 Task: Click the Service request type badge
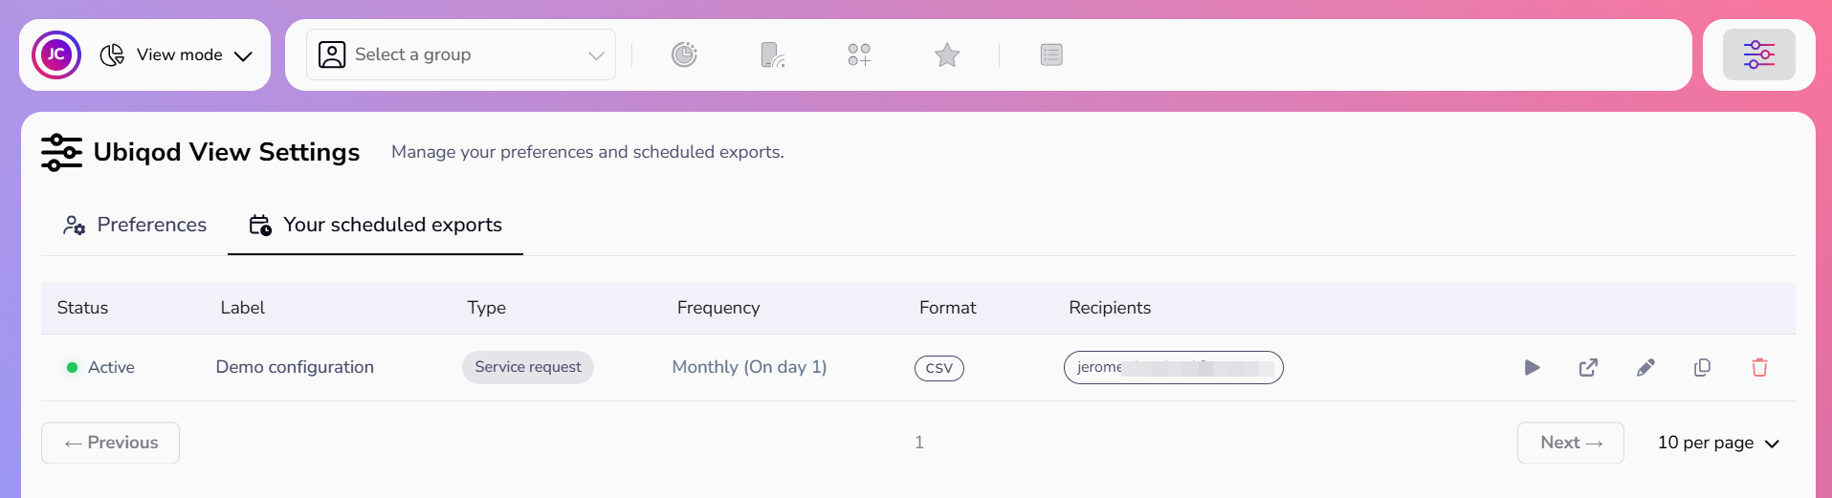[528, 367]
